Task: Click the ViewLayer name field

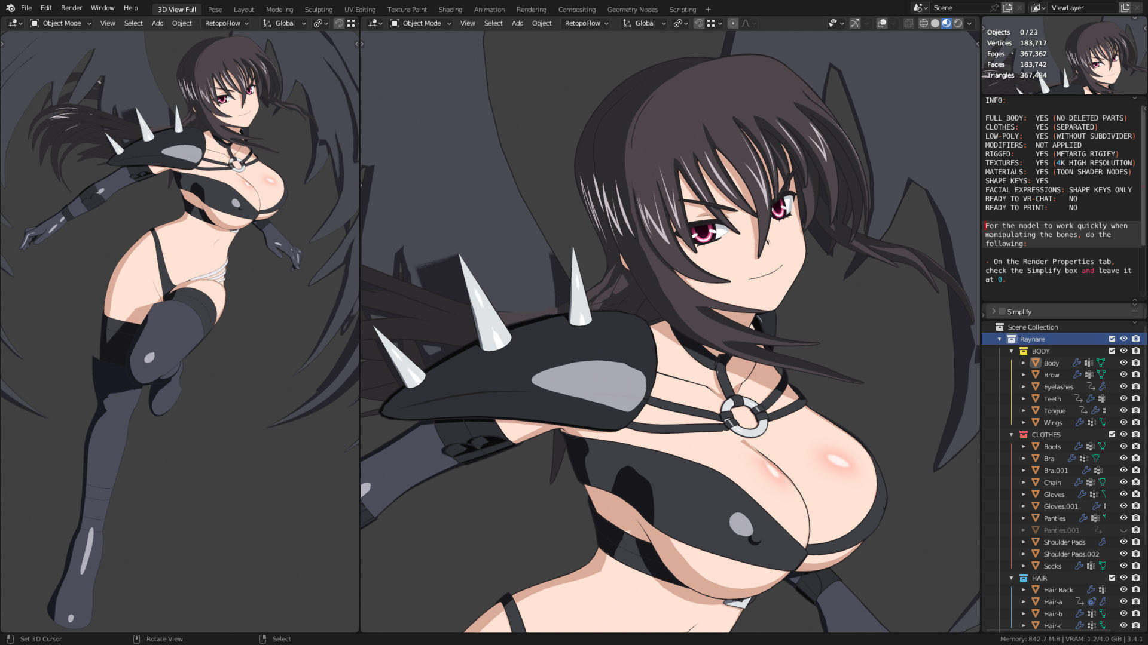Action: [1083, 8]
